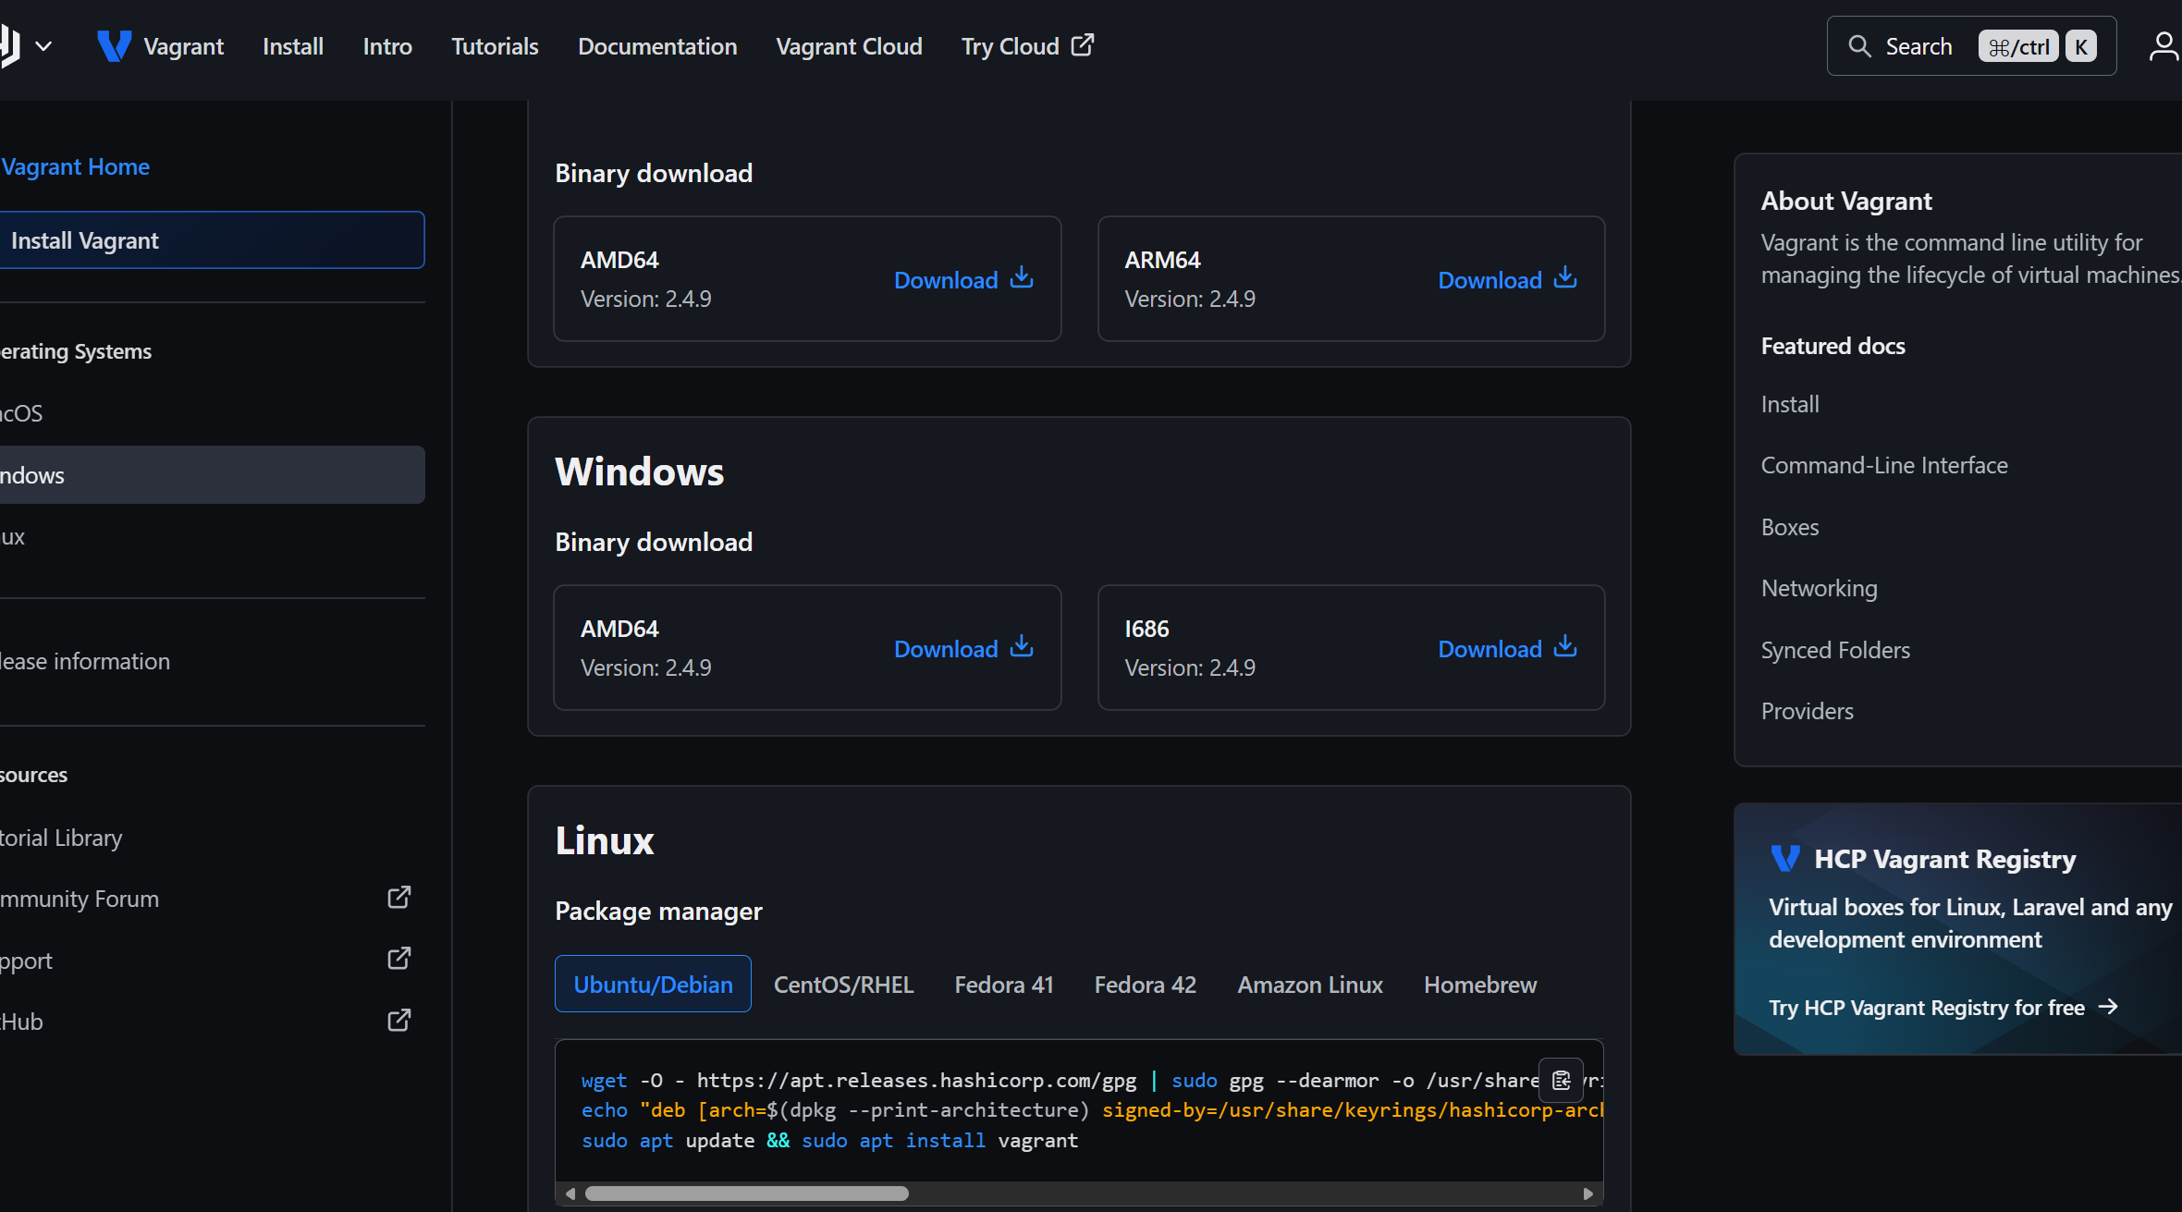Open Community Forum external link icon
Screen dimensions: 2182x1212
(398, 898)
